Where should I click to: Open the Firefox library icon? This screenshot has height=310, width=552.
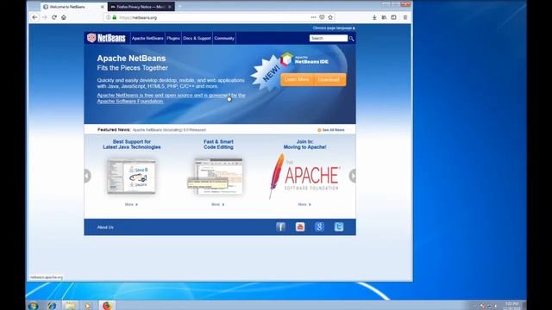(384, 17)
